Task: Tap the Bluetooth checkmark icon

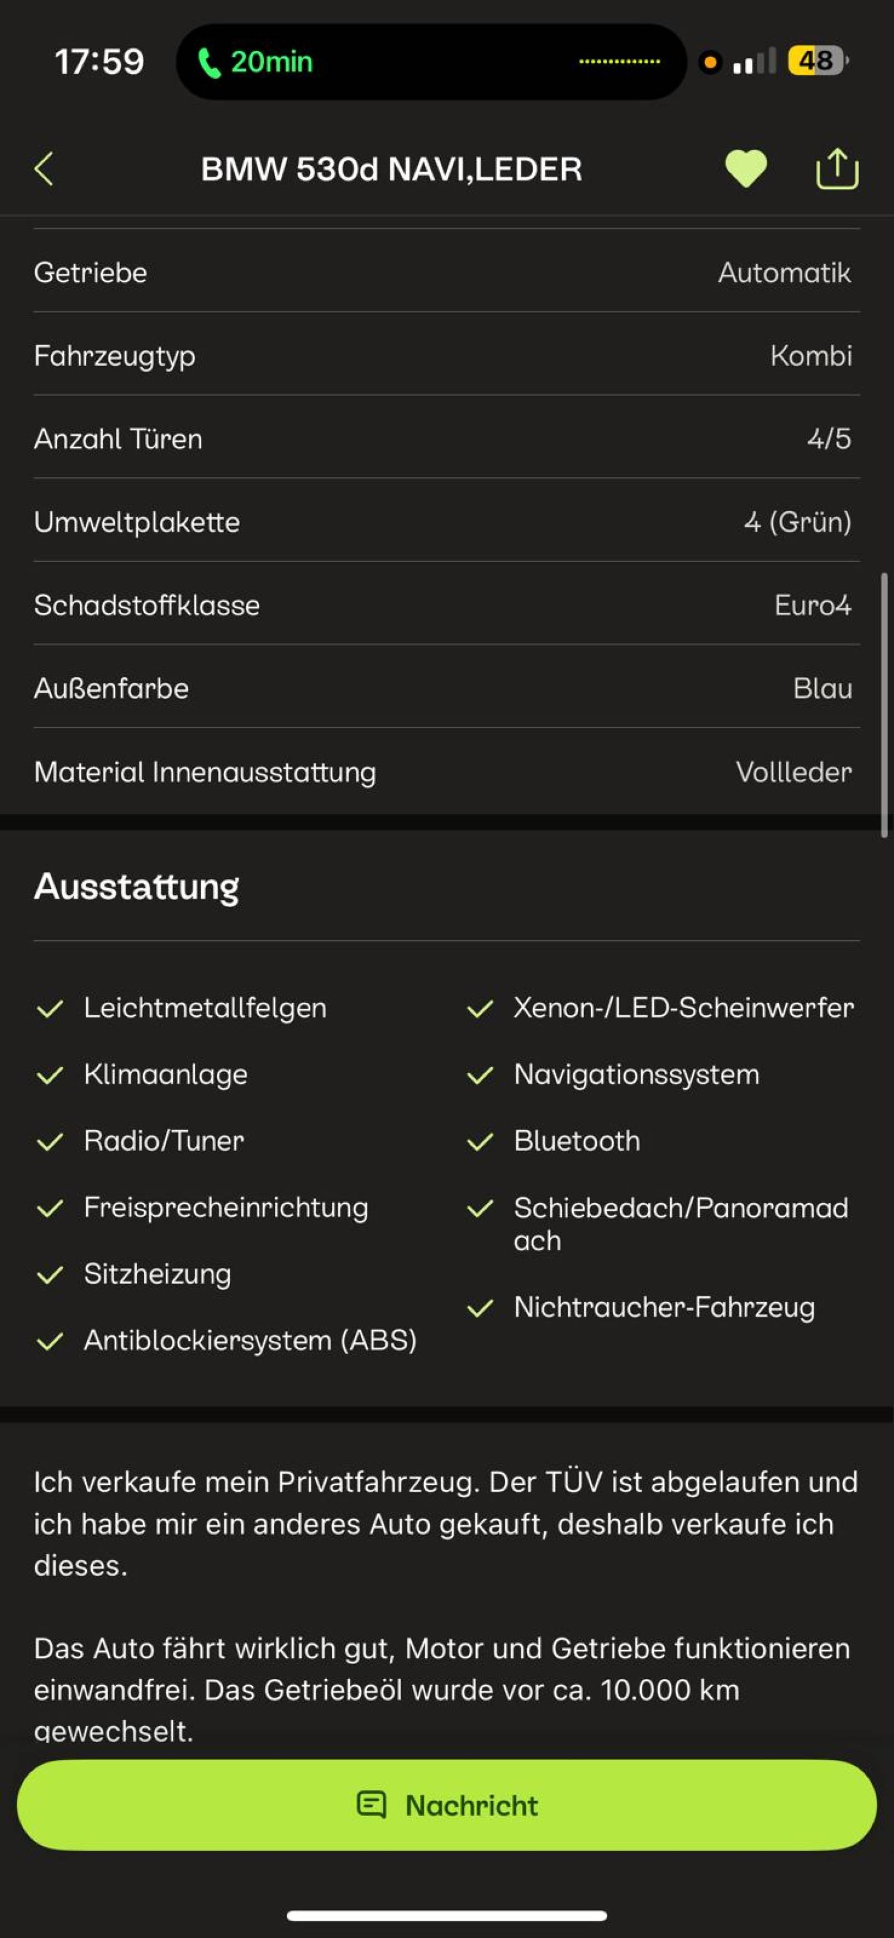Action: [480, 1142]
